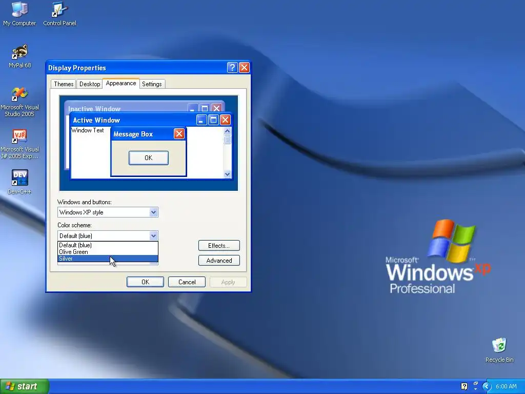Click the Inactive Window preview title
This screenshot has width=525, height=394.
pos(94,109)
